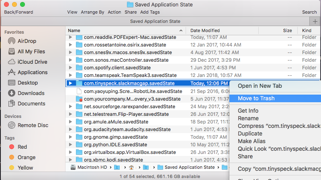
Task: Click the org.gnome.gimp.savedState folder icon
Action: click(79, 137)
